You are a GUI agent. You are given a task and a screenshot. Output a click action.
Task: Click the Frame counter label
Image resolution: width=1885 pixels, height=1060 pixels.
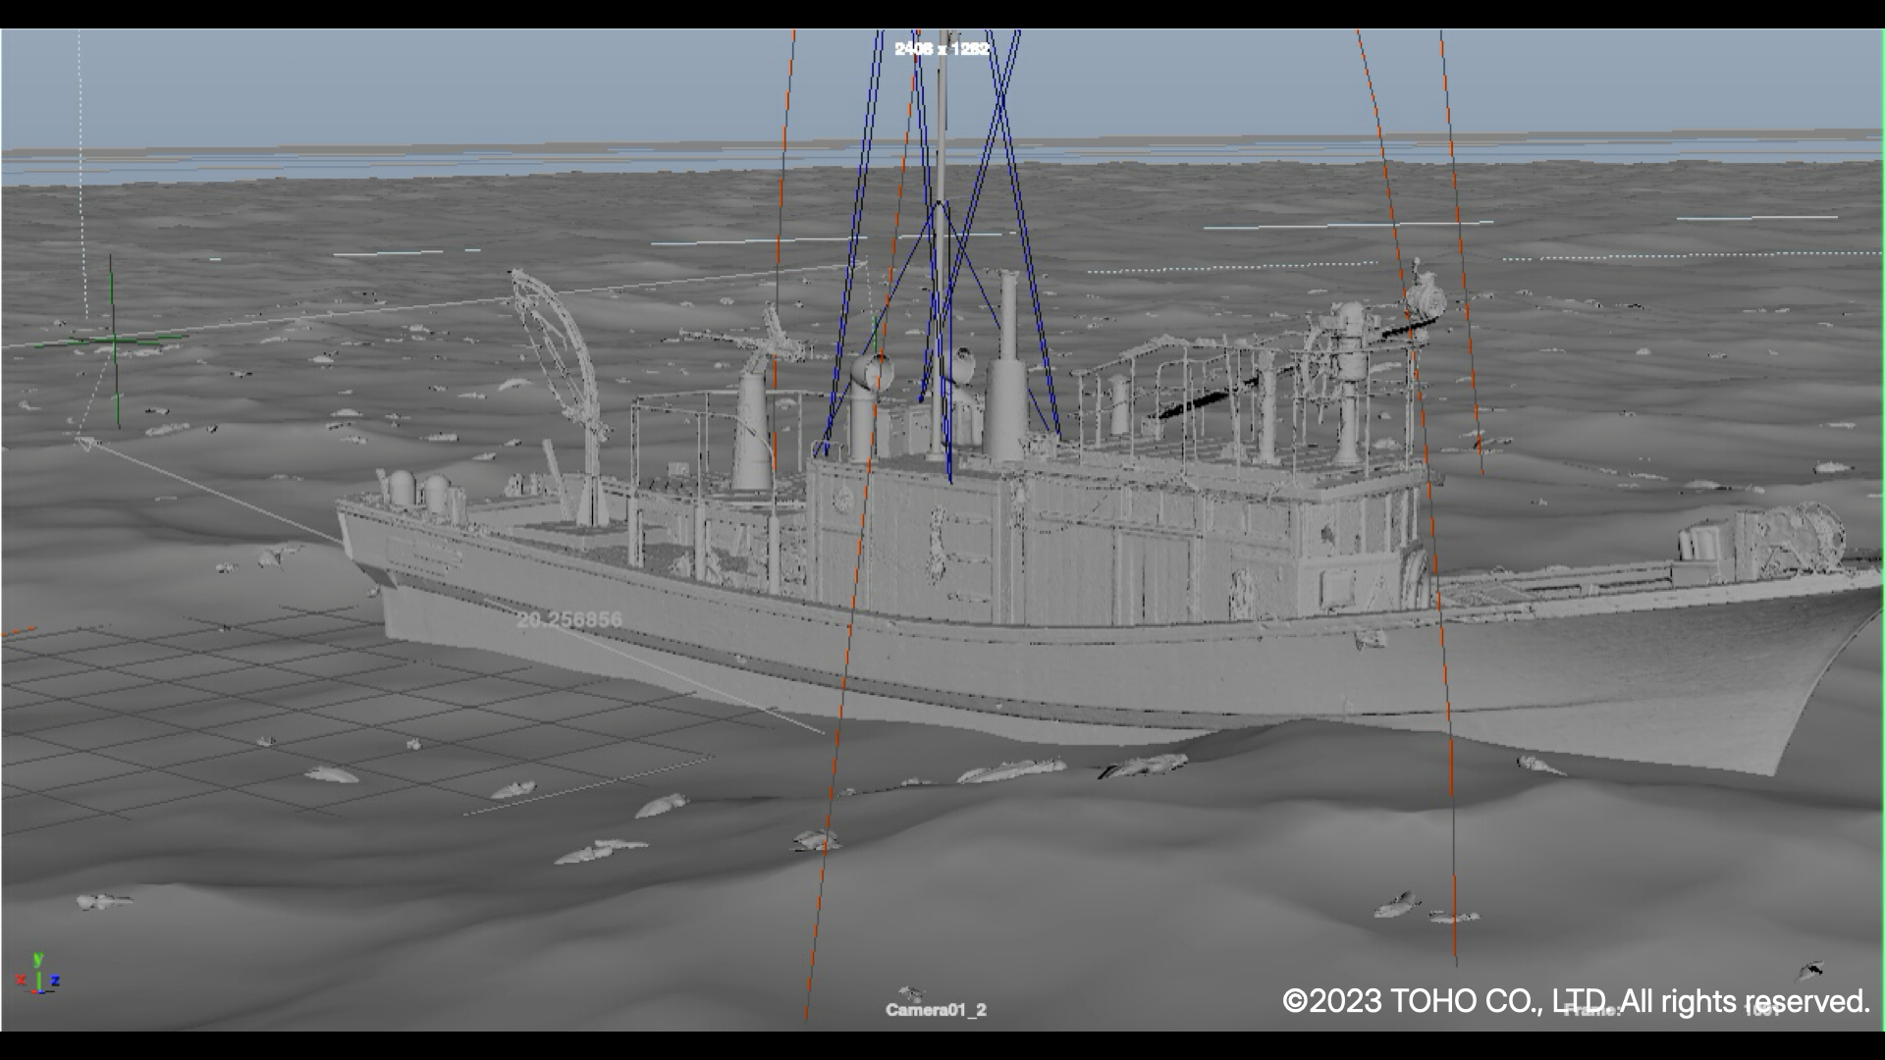(x=1590, y=1011)
